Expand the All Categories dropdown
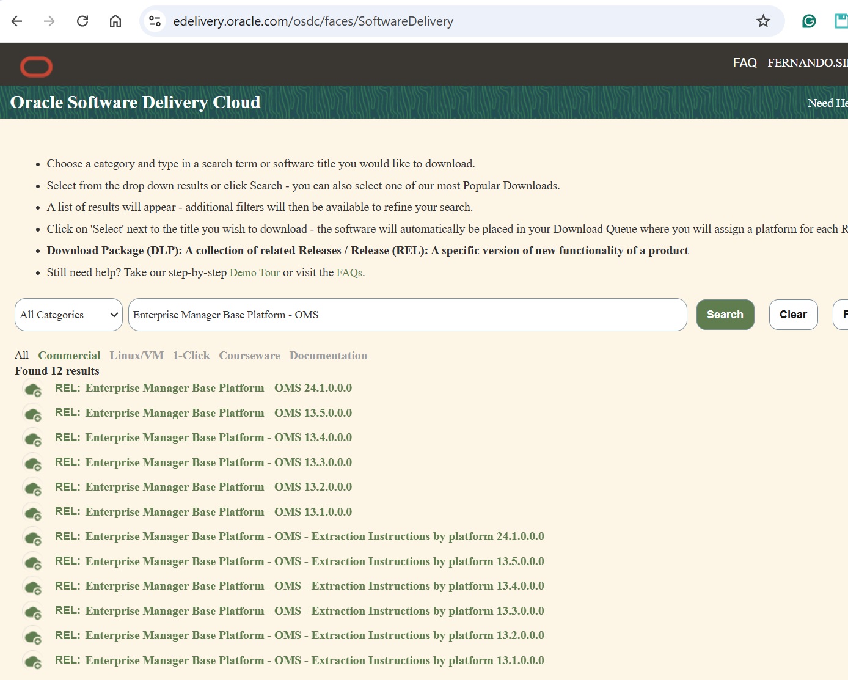 (68, 315)
